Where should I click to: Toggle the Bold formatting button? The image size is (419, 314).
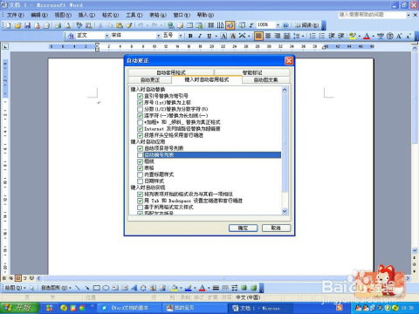click(190, 36)
